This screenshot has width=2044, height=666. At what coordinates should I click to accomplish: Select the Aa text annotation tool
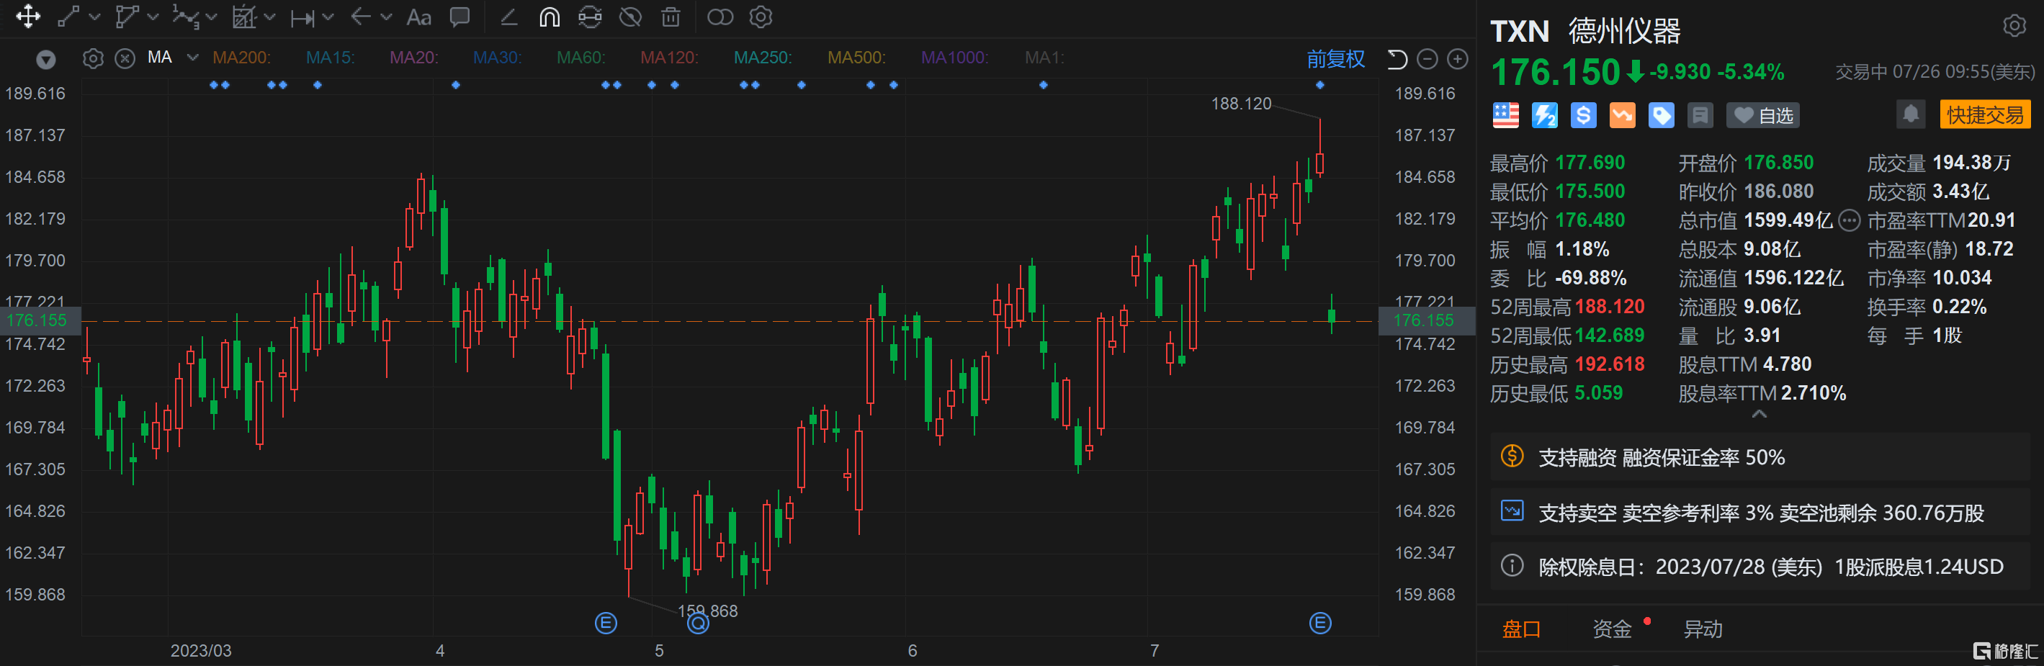pos(418,17)
